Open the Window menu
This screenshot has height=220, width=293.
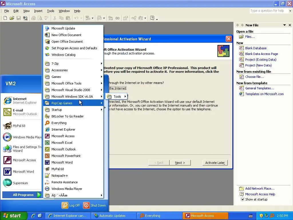click(x=64, y=11)
